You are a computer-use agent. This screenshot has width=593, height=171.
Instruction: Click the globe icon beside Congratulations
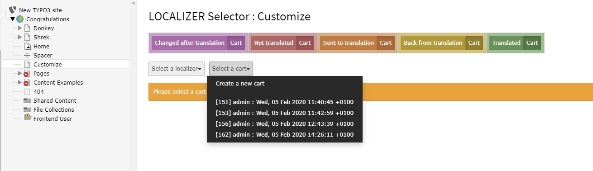click(x=20, y=19)
